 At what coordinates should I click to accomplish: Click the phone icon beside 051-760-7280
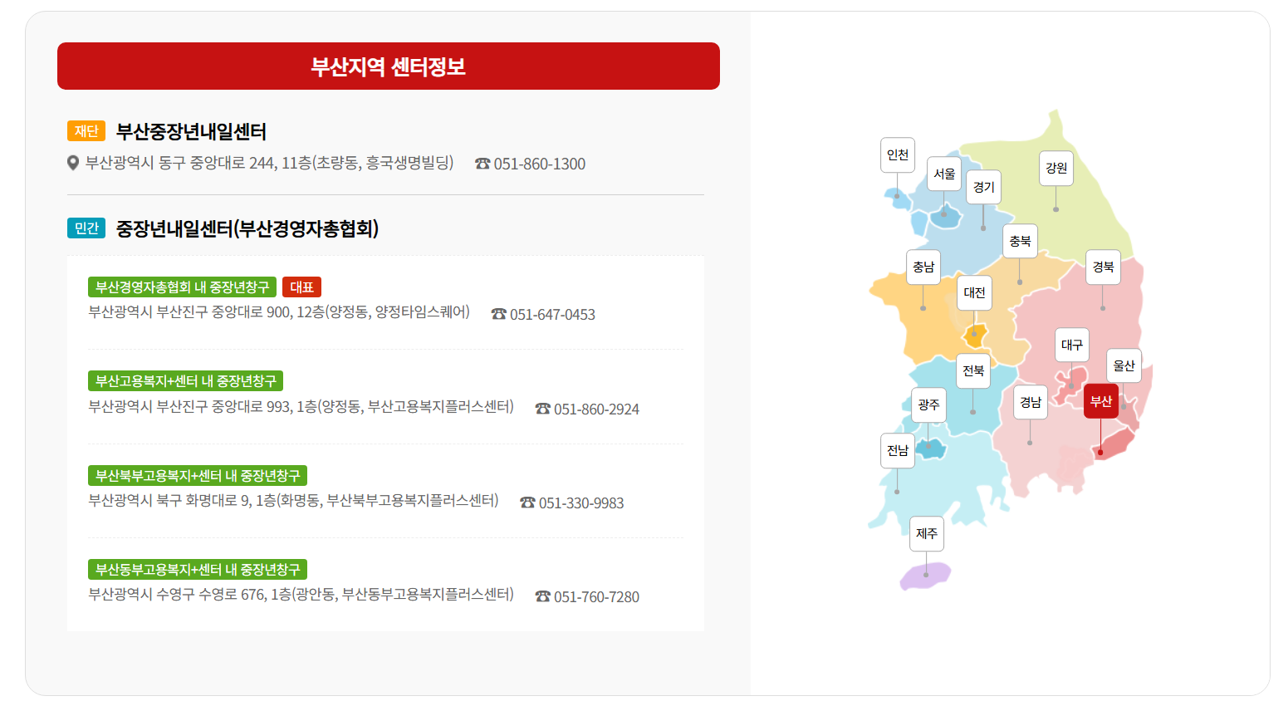click(x=543, y=596)
